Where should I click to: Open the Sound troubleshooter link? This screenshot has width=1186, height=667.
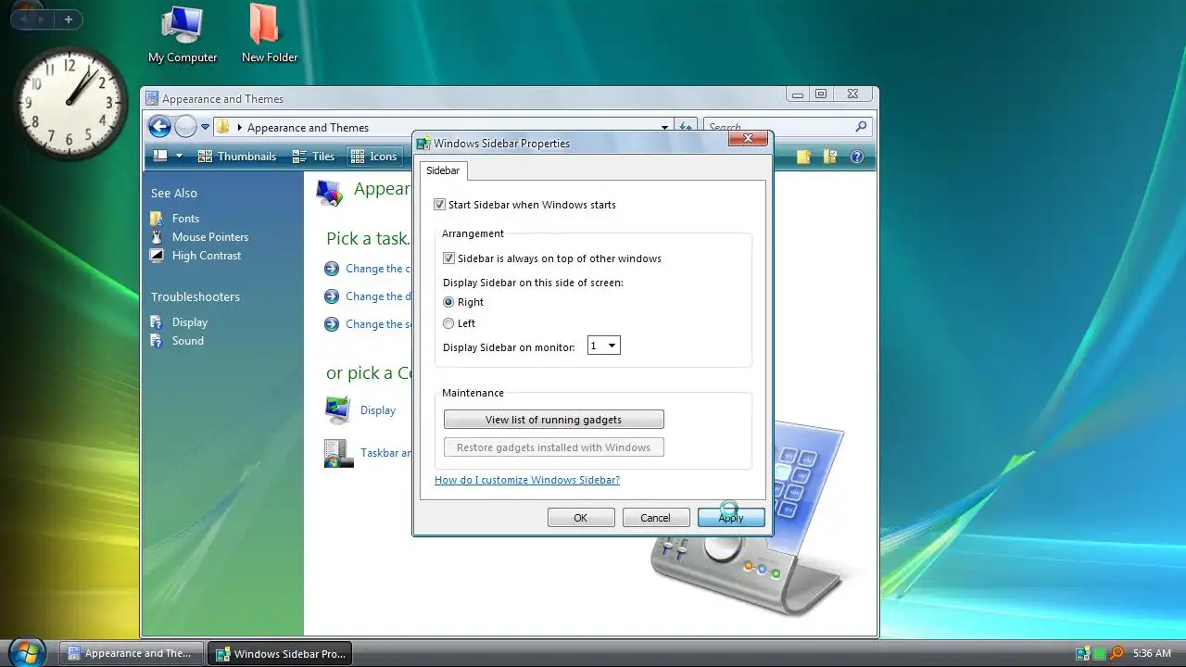coord(188,341)
